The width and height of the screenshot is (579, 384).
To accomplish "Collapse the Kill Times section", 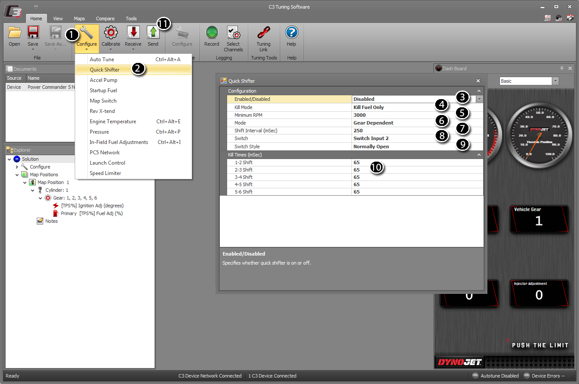I will click(479, 155).
